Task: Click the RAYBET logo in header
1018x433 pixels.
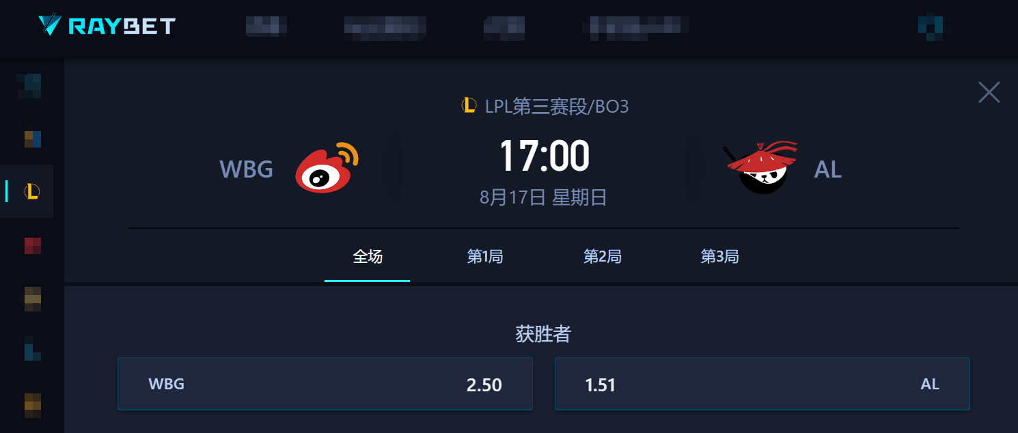Action: coord(107,26)
